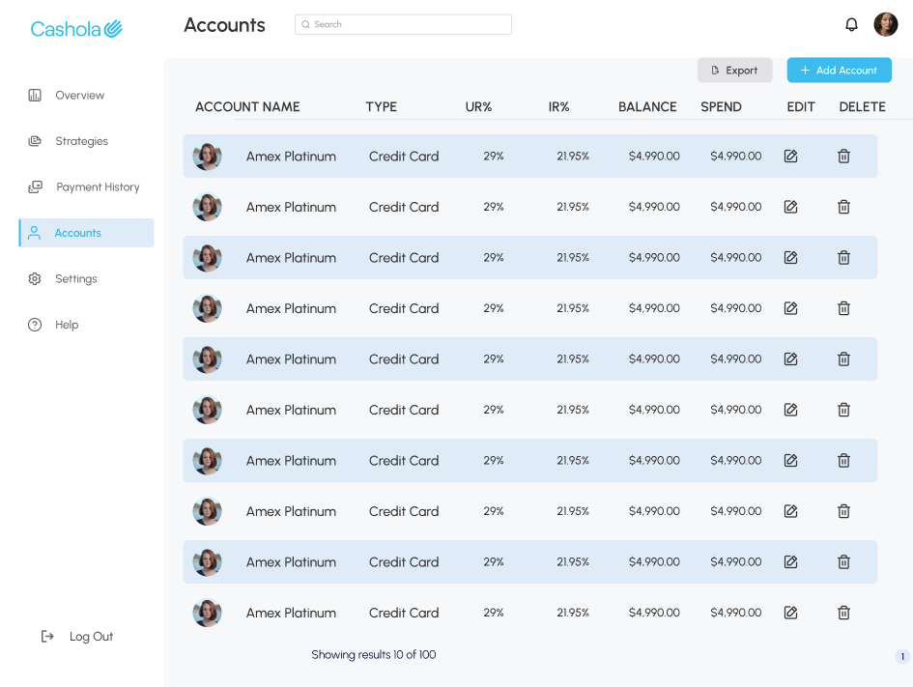913x687 pixels.
Task: Sort by BALANCE column header
Action: pyautogui.click(x=647, y=106)
